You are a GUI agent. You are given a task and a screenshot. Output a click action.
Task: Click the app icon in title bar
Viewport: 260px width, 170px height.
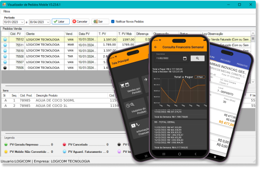4,5
